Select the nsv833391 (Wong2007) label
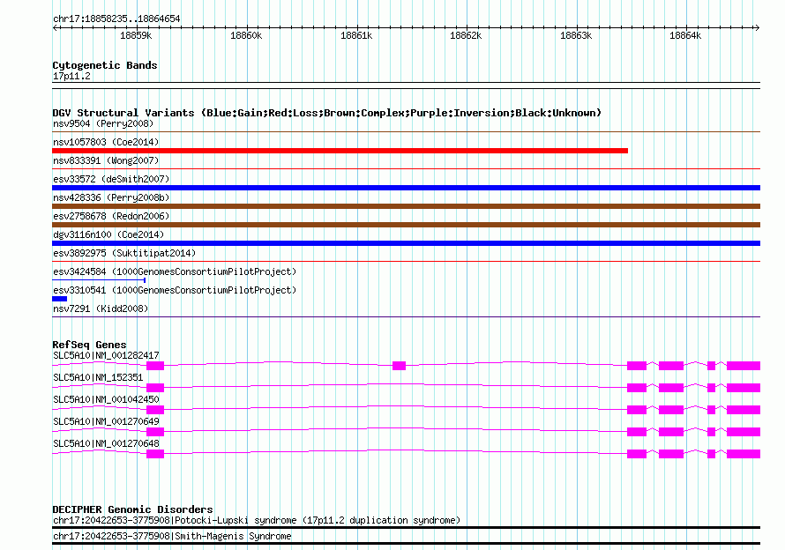This screenshot has height=550, width=785. [106, 160]
